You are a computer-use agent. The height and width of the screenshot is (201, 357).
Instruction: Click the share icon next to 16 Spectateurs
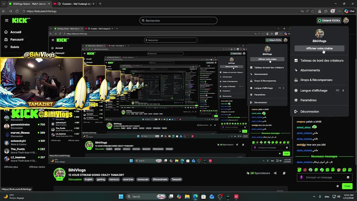[275, 173]
